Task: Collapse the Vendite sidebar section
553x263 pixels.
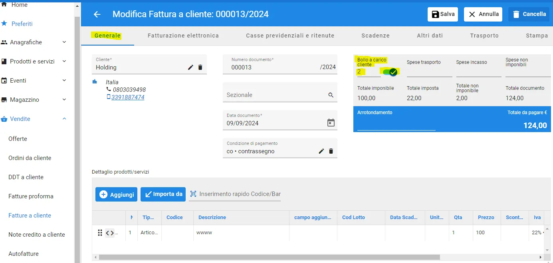Action: [64, 119]
